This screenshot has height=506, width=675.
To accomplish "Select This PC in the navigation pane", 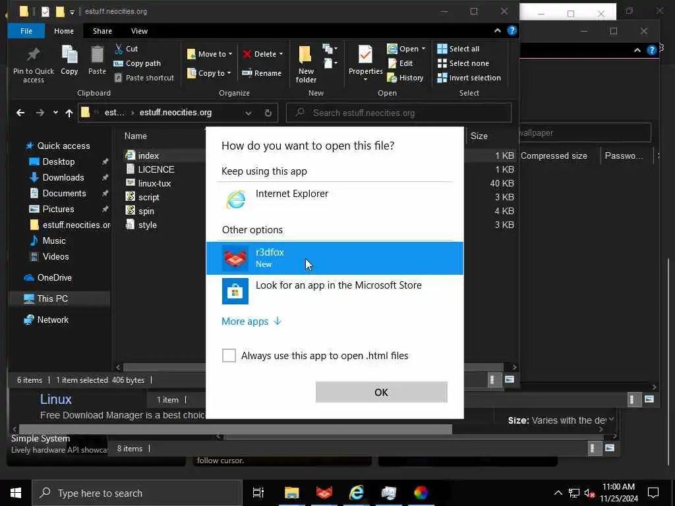I will tap(52, 298).
